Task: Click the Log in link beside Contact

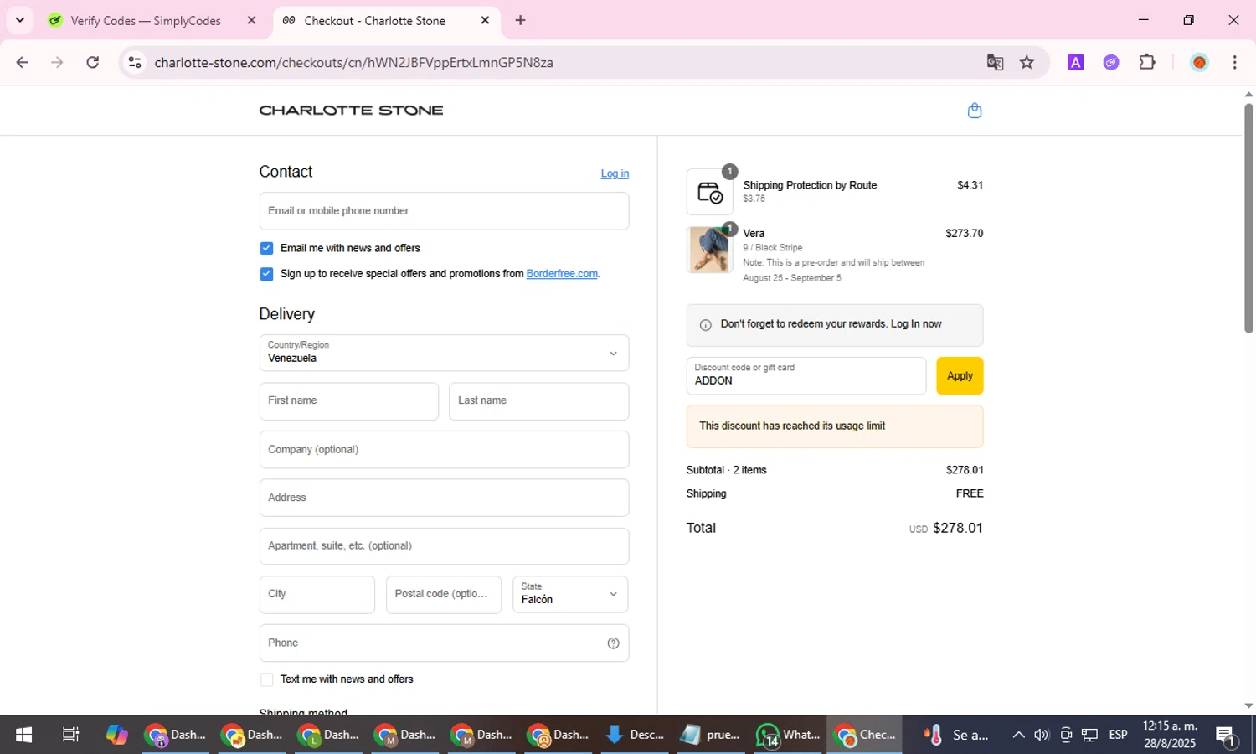Action: [x=615, y=173]
